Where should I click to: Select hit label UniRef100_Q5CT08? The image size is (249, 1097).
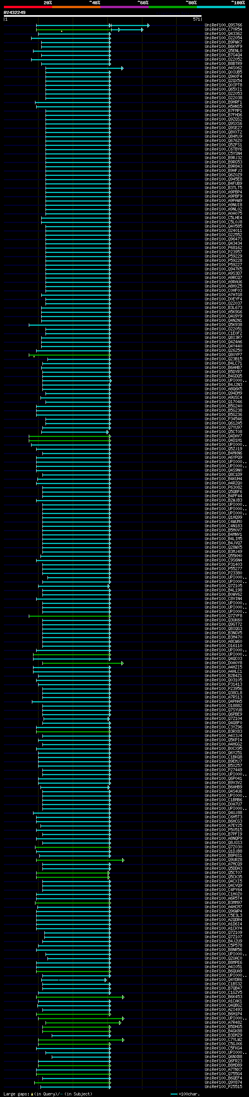tap(223, 432)
